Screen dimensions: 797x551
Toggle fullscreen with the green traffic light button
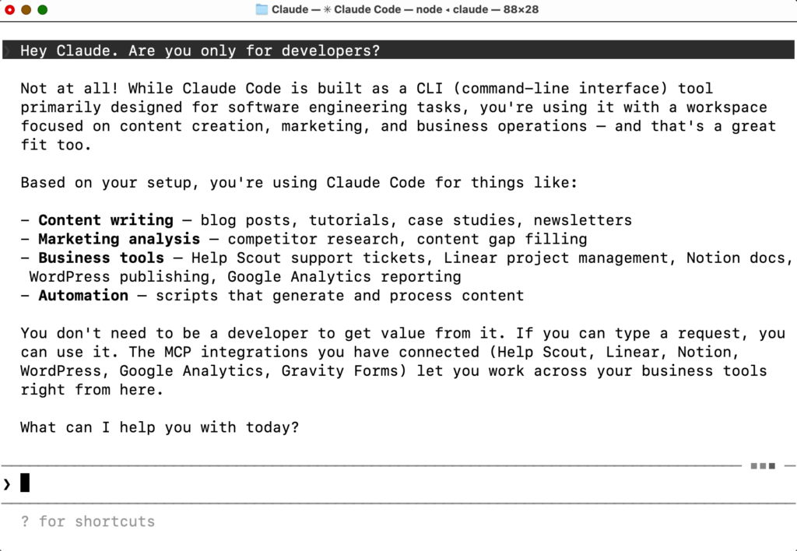pos(41,9)
